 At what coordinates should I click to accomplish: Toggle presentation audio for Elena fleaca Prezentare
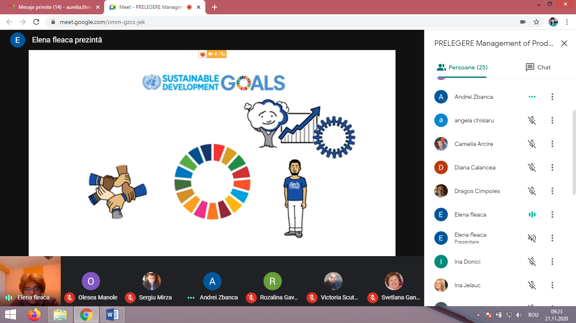(532, 238)
